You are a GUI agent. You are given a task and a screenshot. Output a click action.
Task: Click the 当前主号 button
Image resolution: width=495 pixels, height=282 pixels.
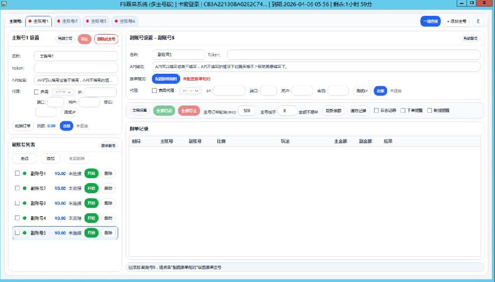(x=65, y=39)
